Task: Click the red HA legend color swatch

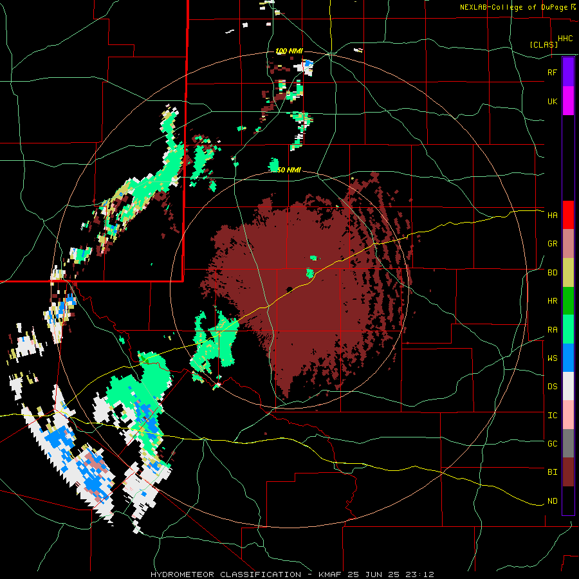Action: tap(568, 215)
